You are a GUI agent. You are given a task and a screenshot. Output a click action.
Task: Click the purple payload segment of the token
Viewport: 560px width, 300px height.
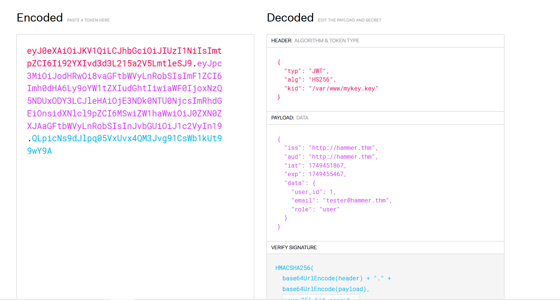tap(124, 101)
